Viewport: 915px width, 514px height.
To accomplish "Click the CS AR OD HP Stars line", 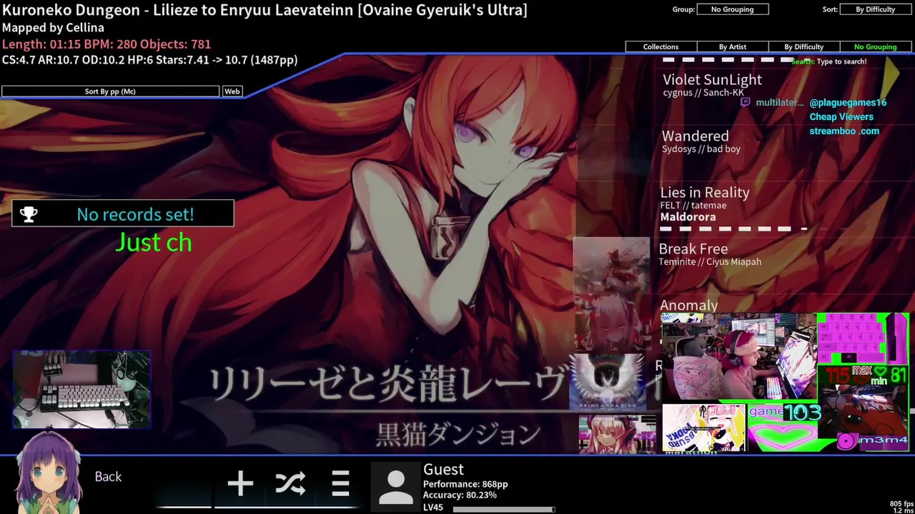I will 149,60.
